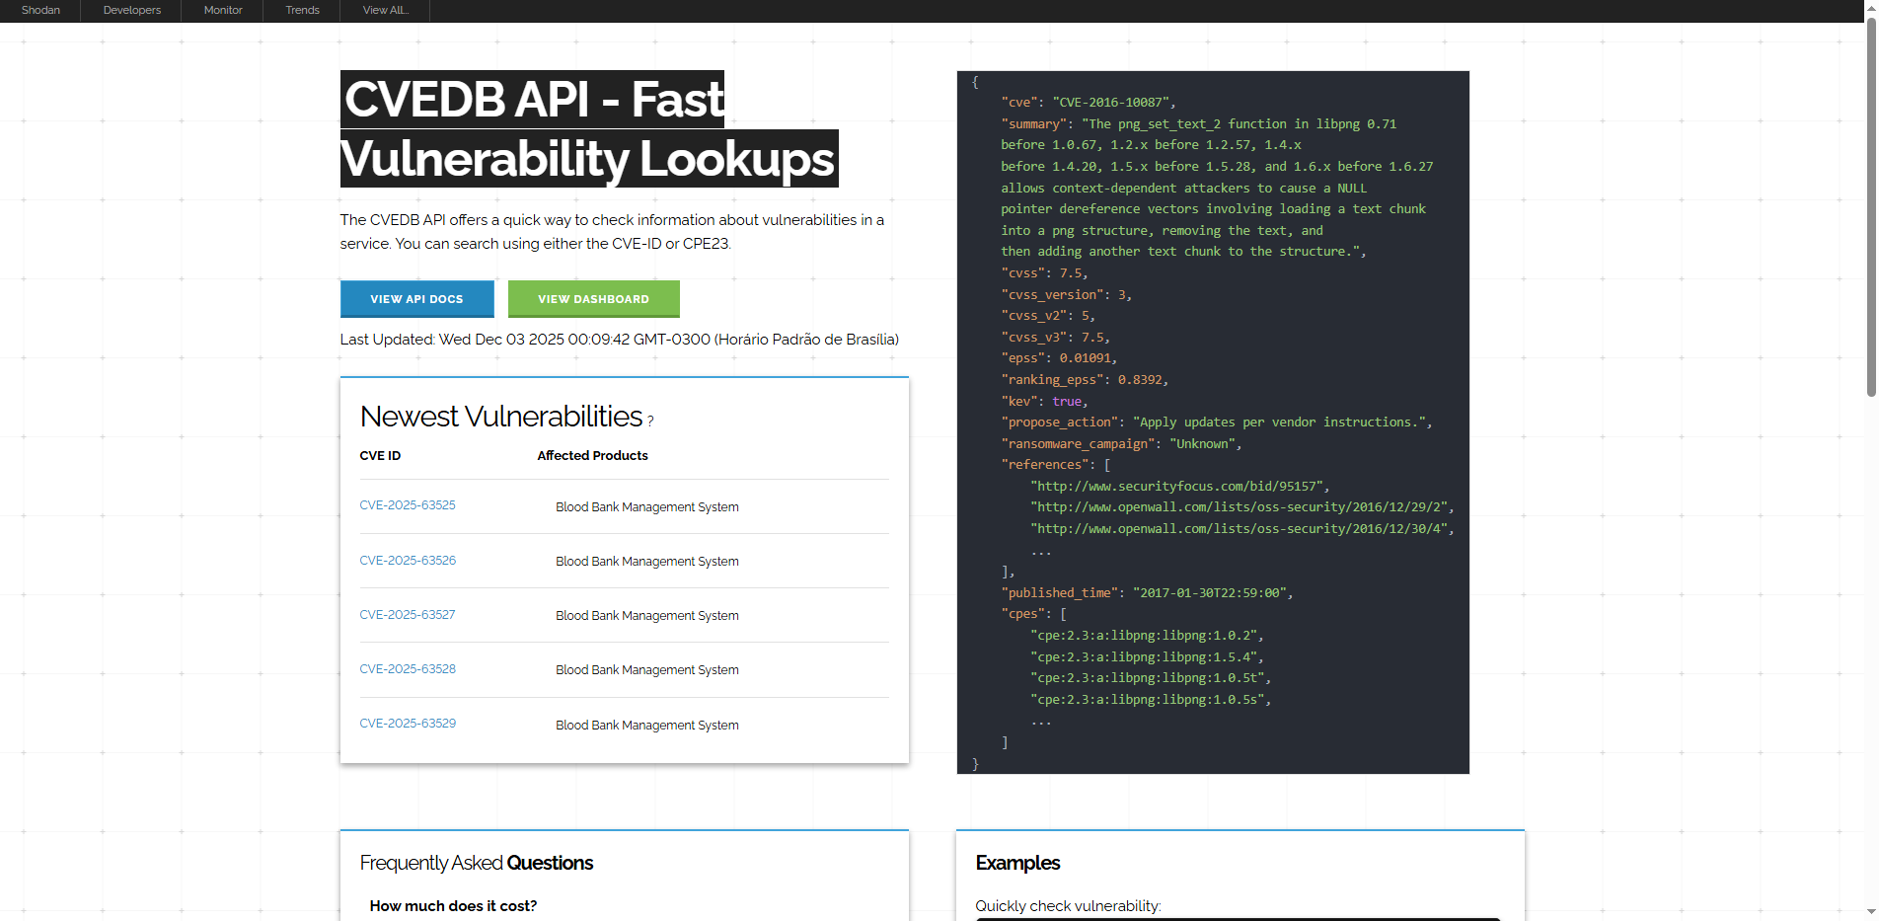Viewport: 1879px width, 921px height.
Task: Open the CVE-2025-63526 vulnerability link
Action: pyautogui.click(x=408, y=560)
